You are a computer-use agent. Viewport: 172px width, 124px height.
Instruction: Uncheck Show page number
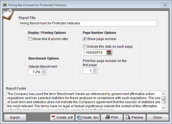coord(85,39)
